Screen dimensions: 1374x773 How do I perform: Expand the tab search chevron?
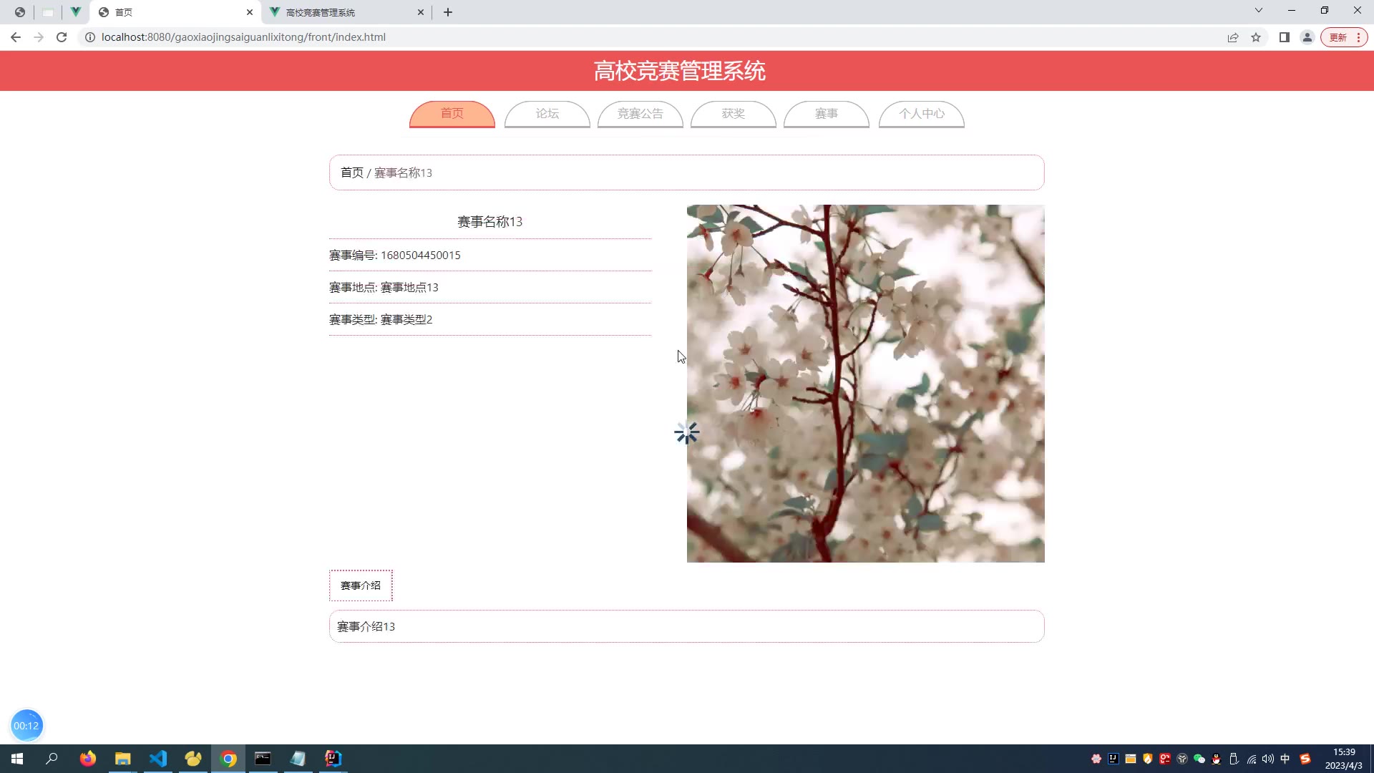pyautogui.click(x=1258, y=11)
